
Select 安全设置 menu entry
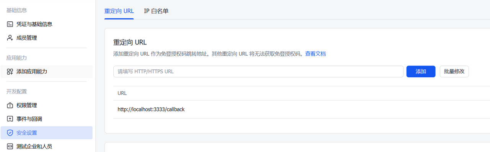[x=46, y=133]
